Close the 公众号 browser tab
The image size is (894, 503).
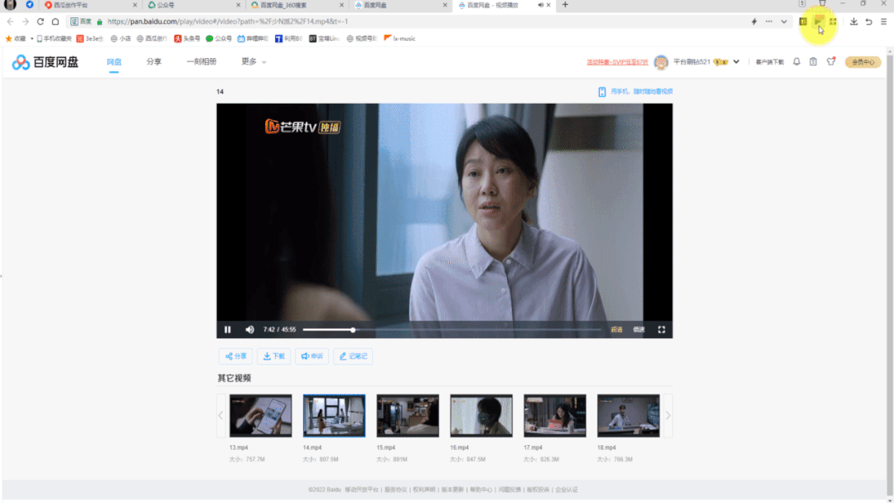click(x=239, y=5)
